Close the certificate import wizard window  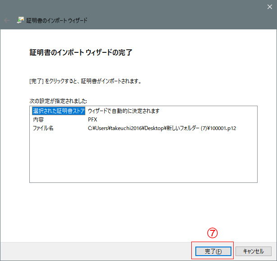click(x=270, y=7)
